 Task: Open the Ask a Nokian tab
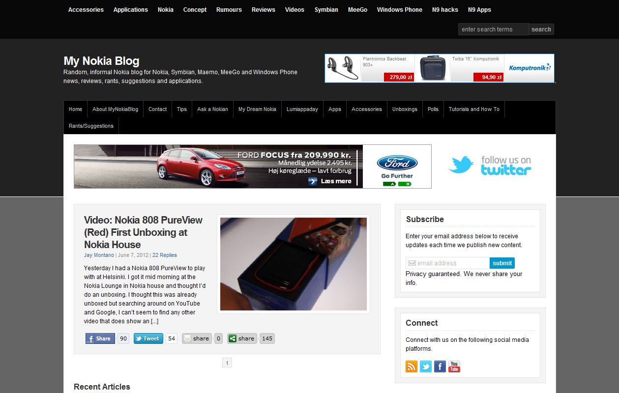(x=213, y=109)
